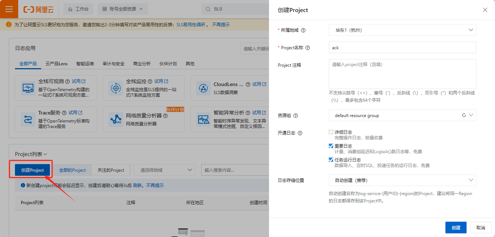Open the 请选择地域 region dropdown

tap(164, 170)
